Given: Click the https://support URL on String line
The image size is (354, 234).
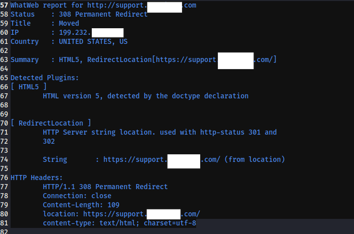Looking at the screenshot, I should (133, 159).
